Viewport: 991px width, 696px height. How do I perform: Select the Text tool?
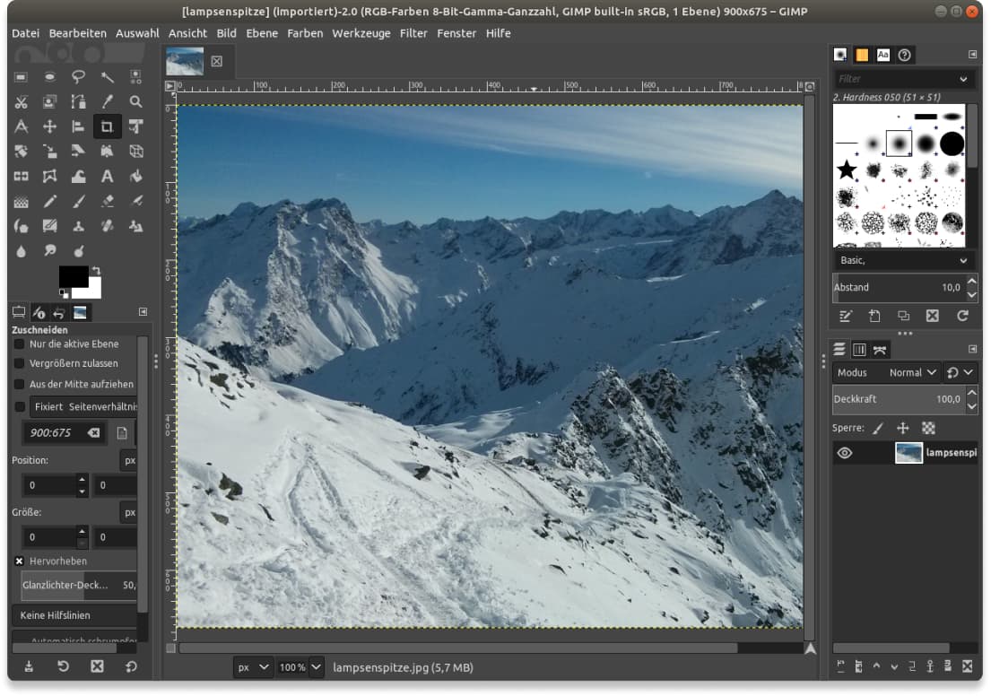(106, 177)
